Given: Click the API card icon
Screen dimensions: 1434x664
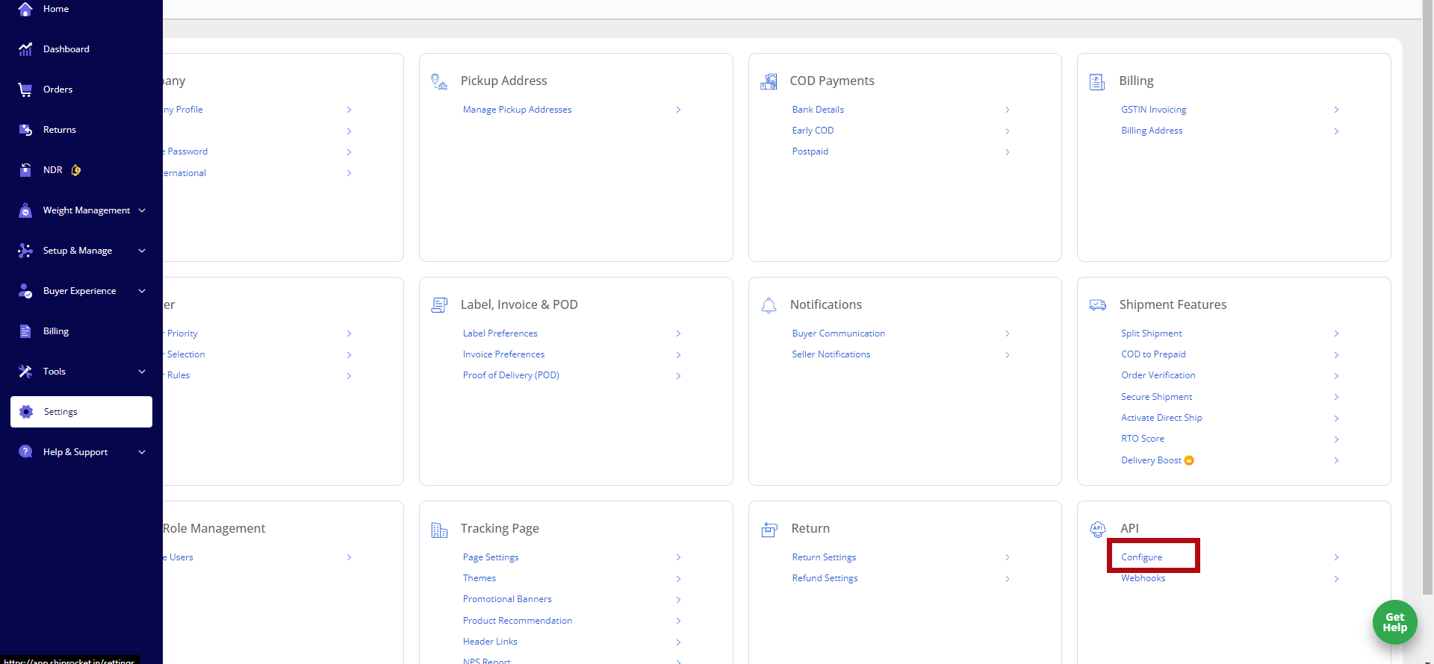Looking at the screenshot, I should pyautogui.click(x=1097, y=529).
